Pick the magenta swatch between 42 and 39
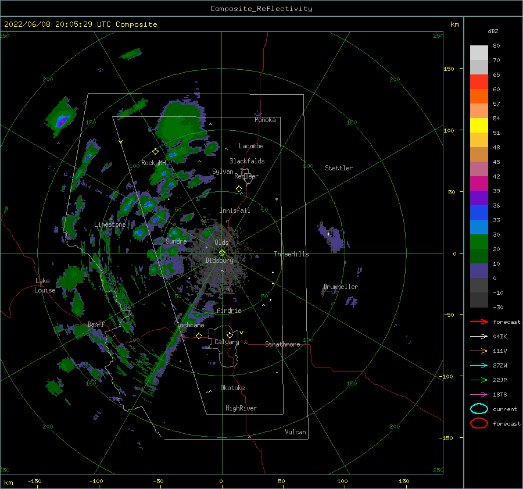 [479, 184]
